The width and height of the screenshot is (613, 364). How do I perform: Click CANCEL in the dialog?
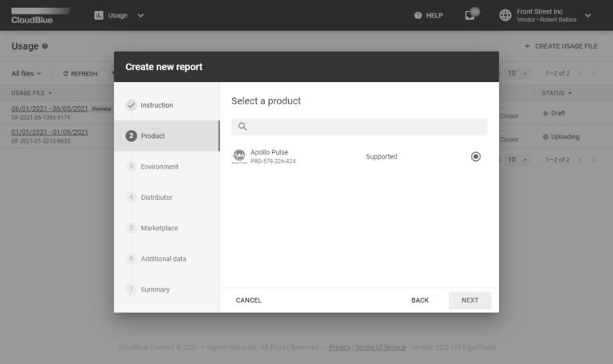click(x=249, y=300)
